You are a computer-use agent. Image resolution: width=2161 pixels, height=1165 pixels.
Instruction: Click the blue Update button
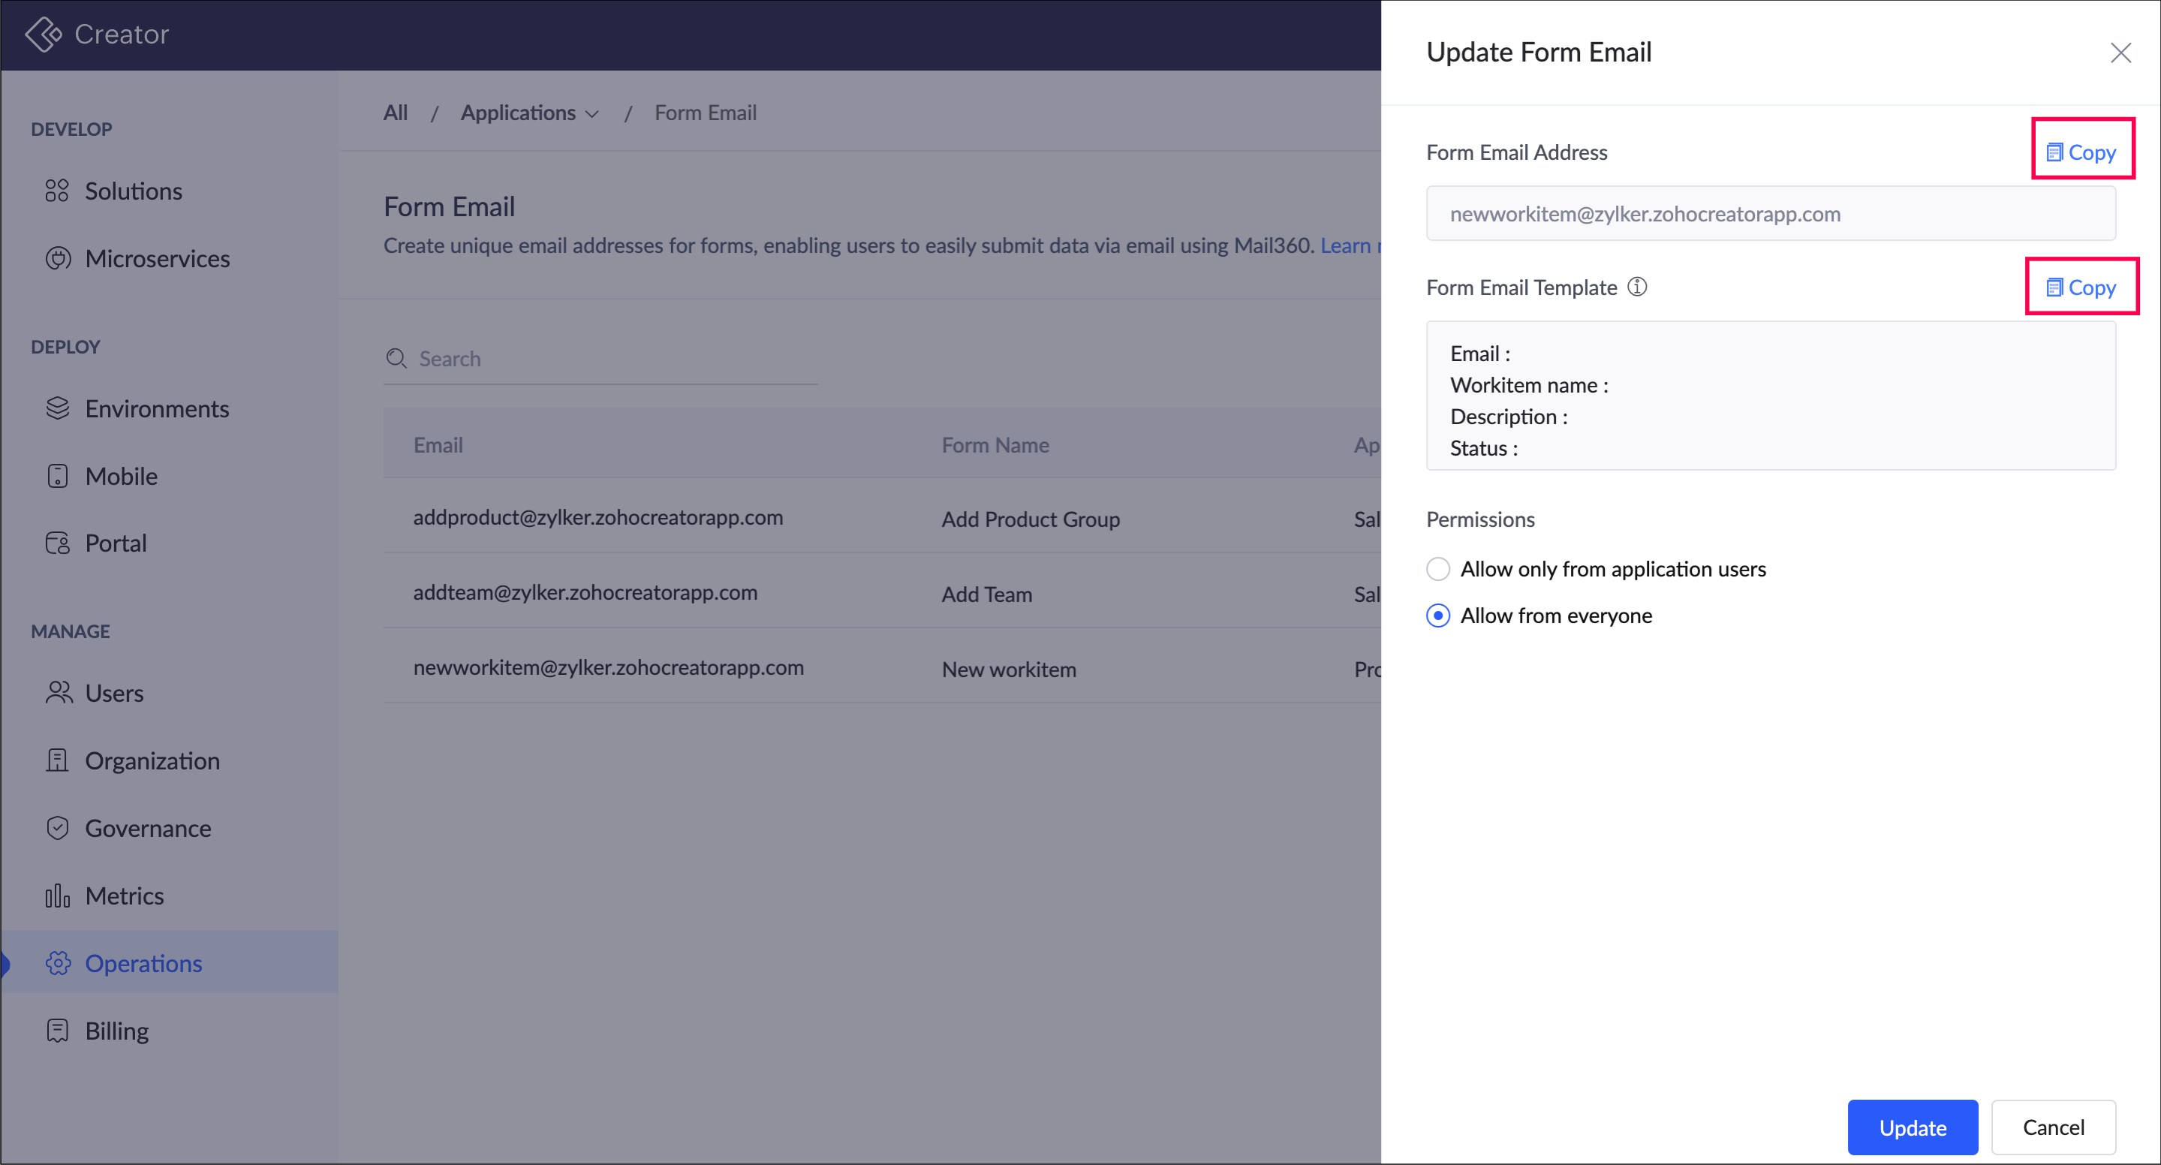click(1912, 1127)
